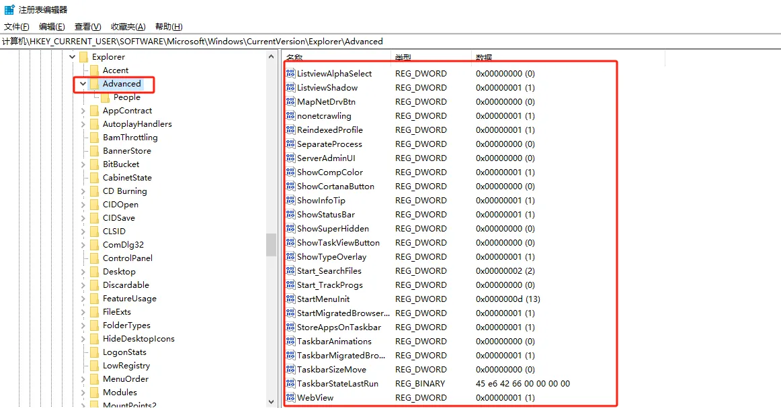The height and width of the screenshot is (408, 781).
Task: Select the LowRegistry key
Action: (x=126, y=366)
